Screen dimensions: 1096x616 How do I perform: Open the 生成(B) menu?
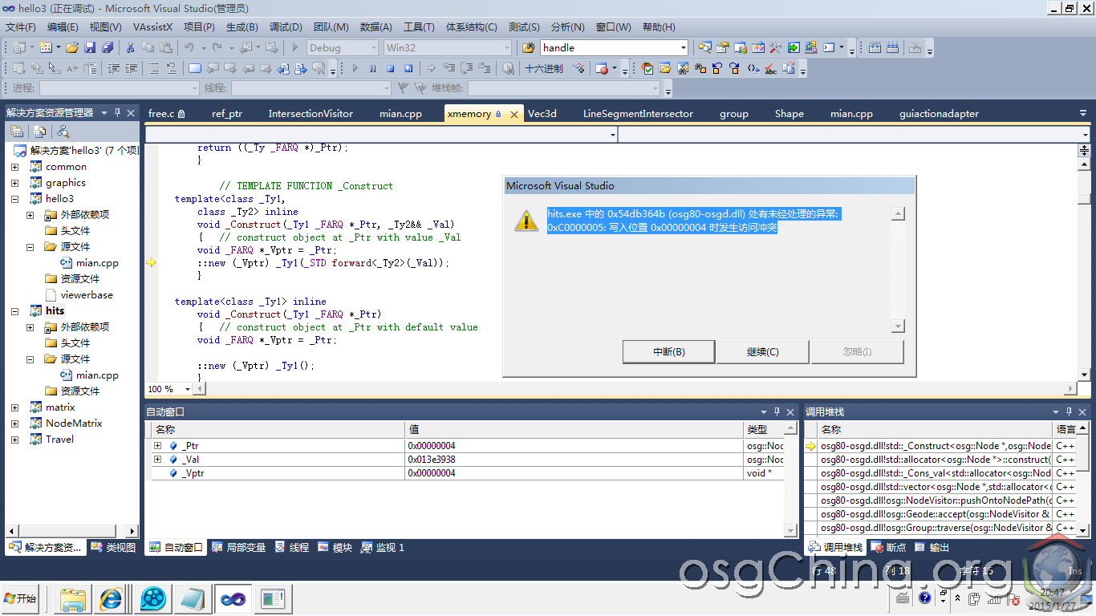(x=242, y=27)
